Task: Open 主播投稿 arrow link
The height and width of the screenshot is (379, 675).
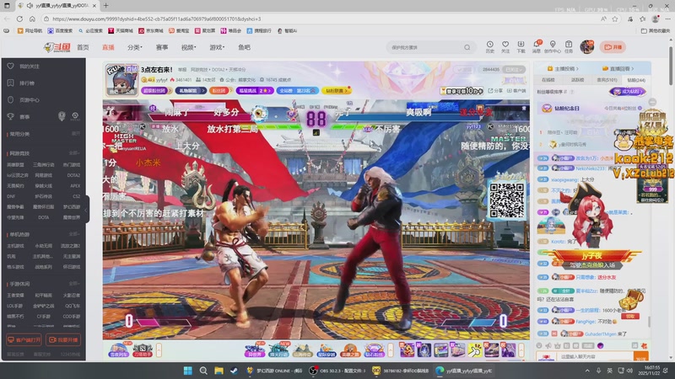Action: tap(563, 68)
